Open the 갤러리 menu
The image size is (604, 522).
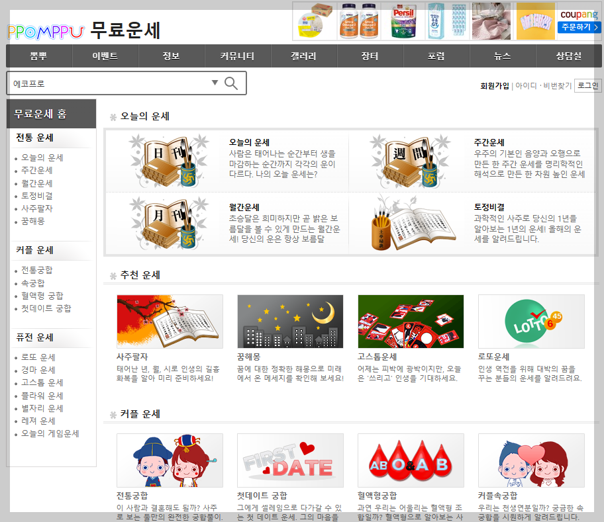(304, 56)
